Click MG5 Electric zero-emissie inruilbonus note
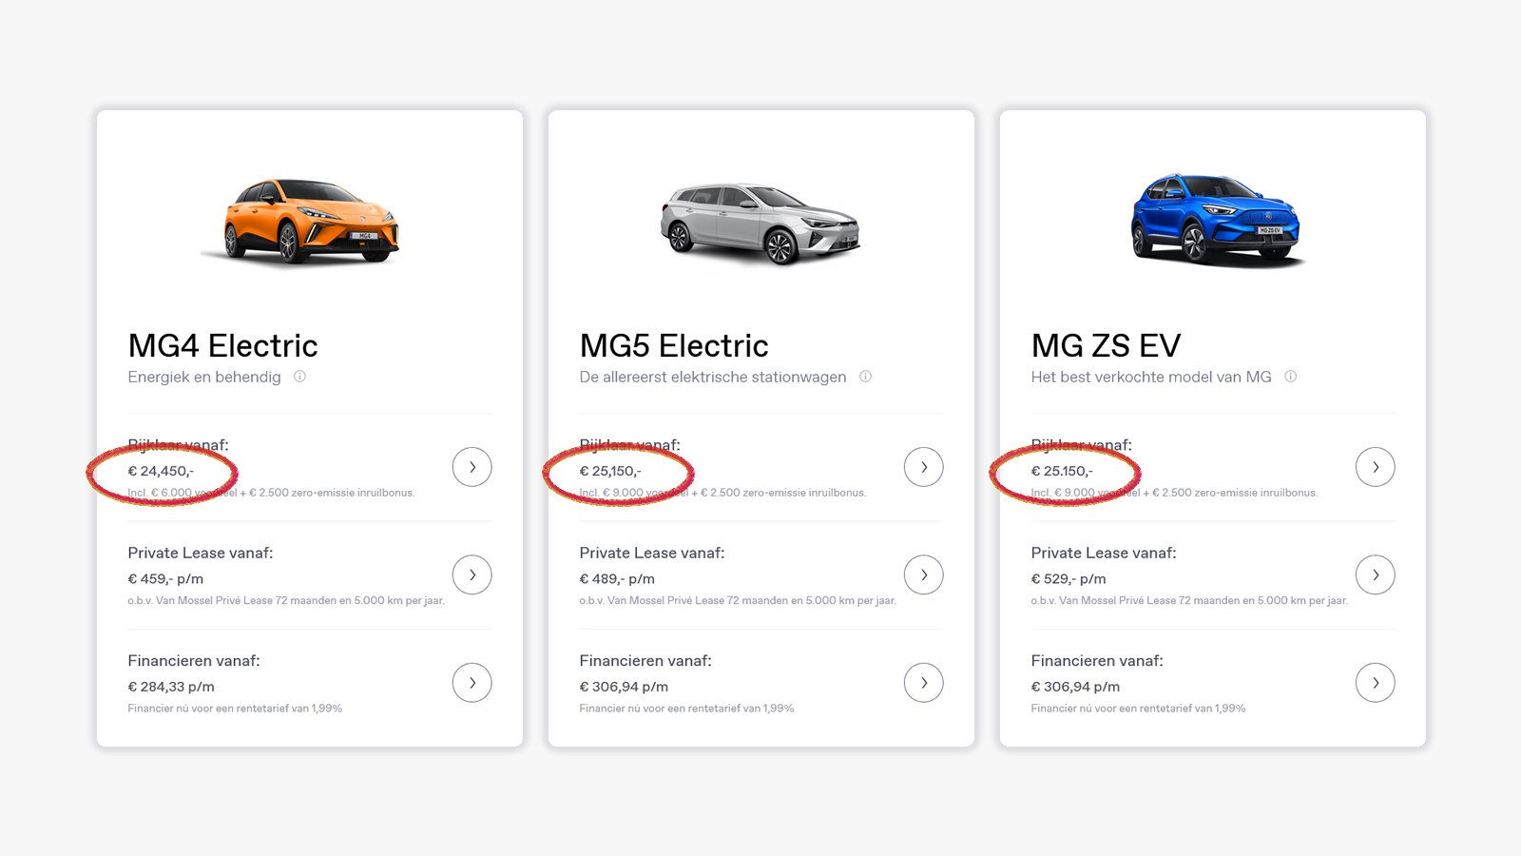The image size is (1521, 856). pos(722,493)
